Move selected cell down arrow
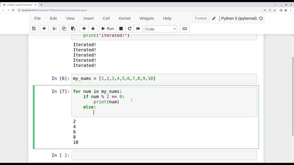 click(x=93, y=28)
